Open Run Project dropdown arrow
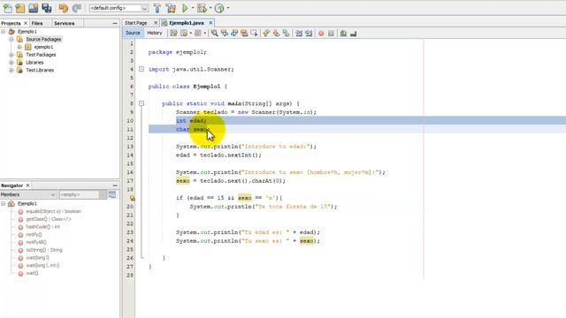566x318 pixels. (x=193, y=8)
